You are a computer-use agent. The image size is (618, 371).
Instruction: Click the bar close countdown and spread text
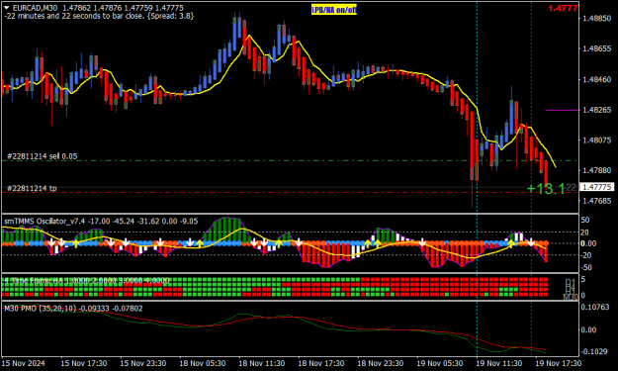click(99, 16)
